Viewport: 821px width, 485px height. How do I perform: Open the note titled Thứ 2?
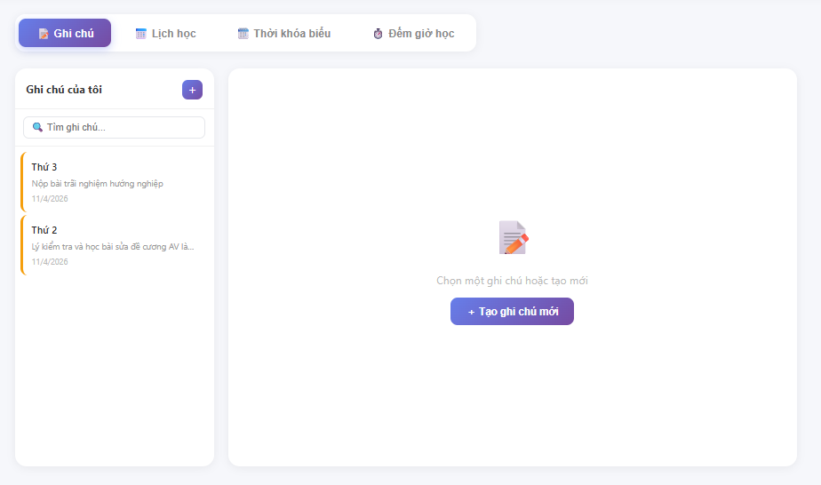[x=44, y=230]
